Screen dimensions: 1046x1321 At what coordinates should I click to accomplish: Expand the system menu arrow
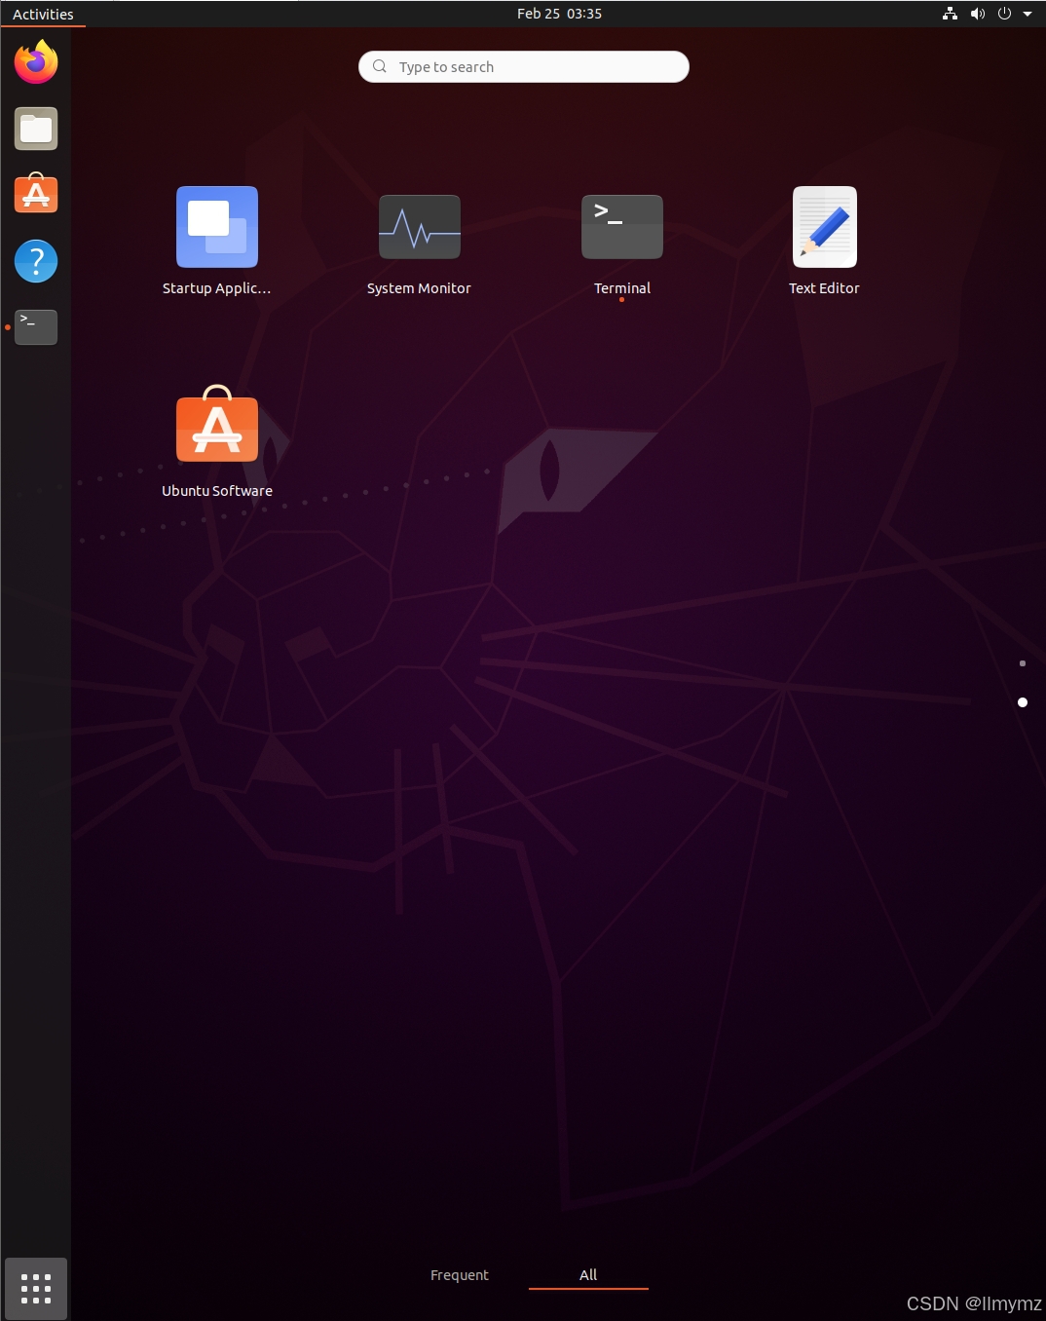click(1027, 14)
